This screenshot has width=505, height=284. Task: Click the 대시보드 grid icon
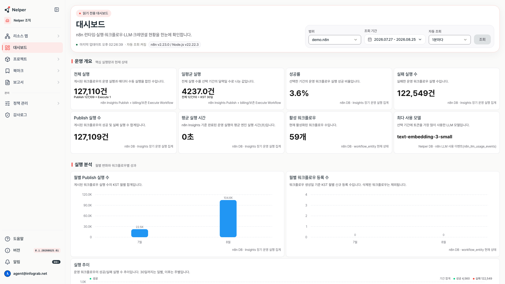8,48
